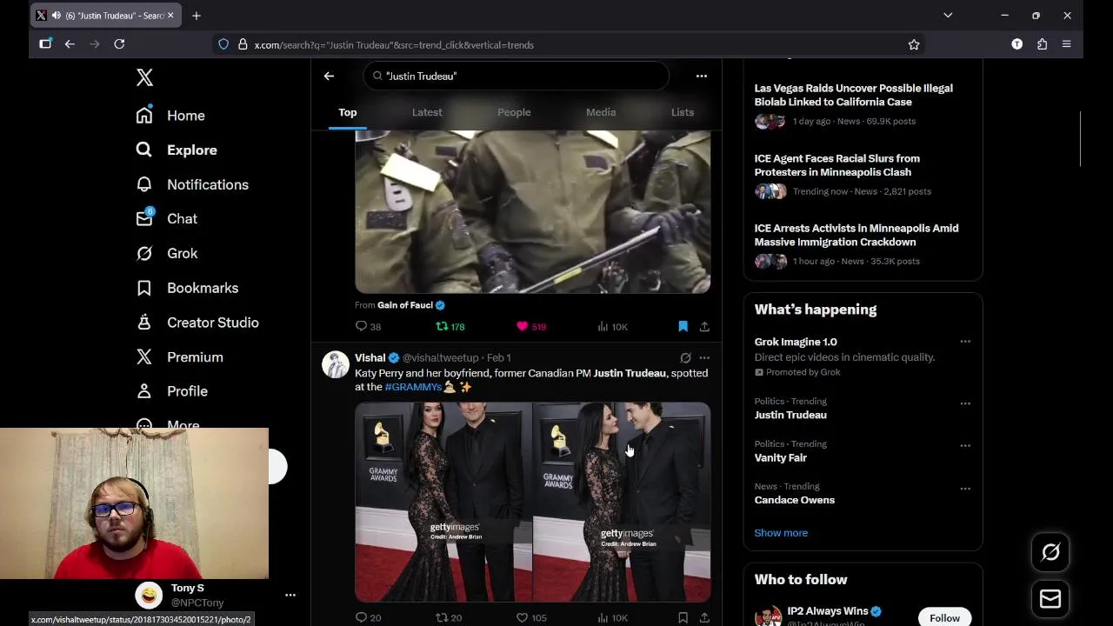
Task: Open Notifications page
Action: [192, 184]
